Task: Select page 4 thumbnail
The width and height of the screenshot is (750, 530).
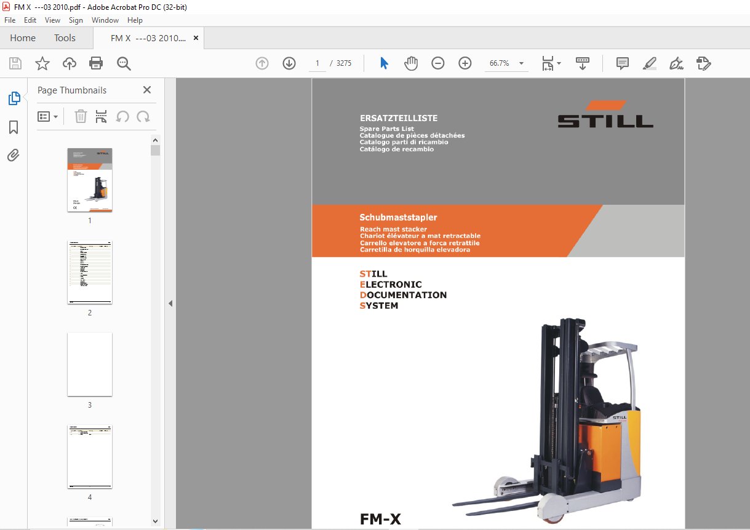Action: (90, 457)
